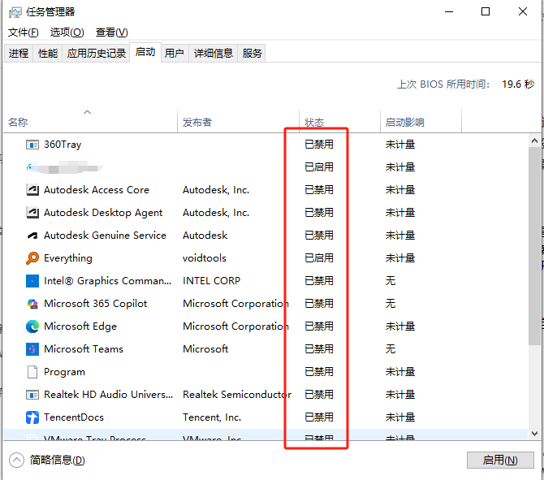Sort by the 状态 column header
544x480 pixels.
coord(339,121)
